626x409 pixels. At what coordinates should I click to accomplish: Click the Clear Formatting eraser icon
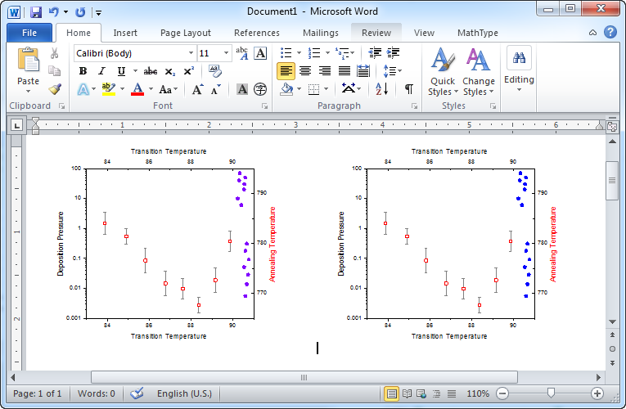tap(215, 71)
